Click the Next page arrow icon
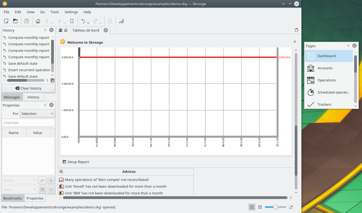Image resolution: width=362 pixels, height=213 pixels. click(59, 21)
